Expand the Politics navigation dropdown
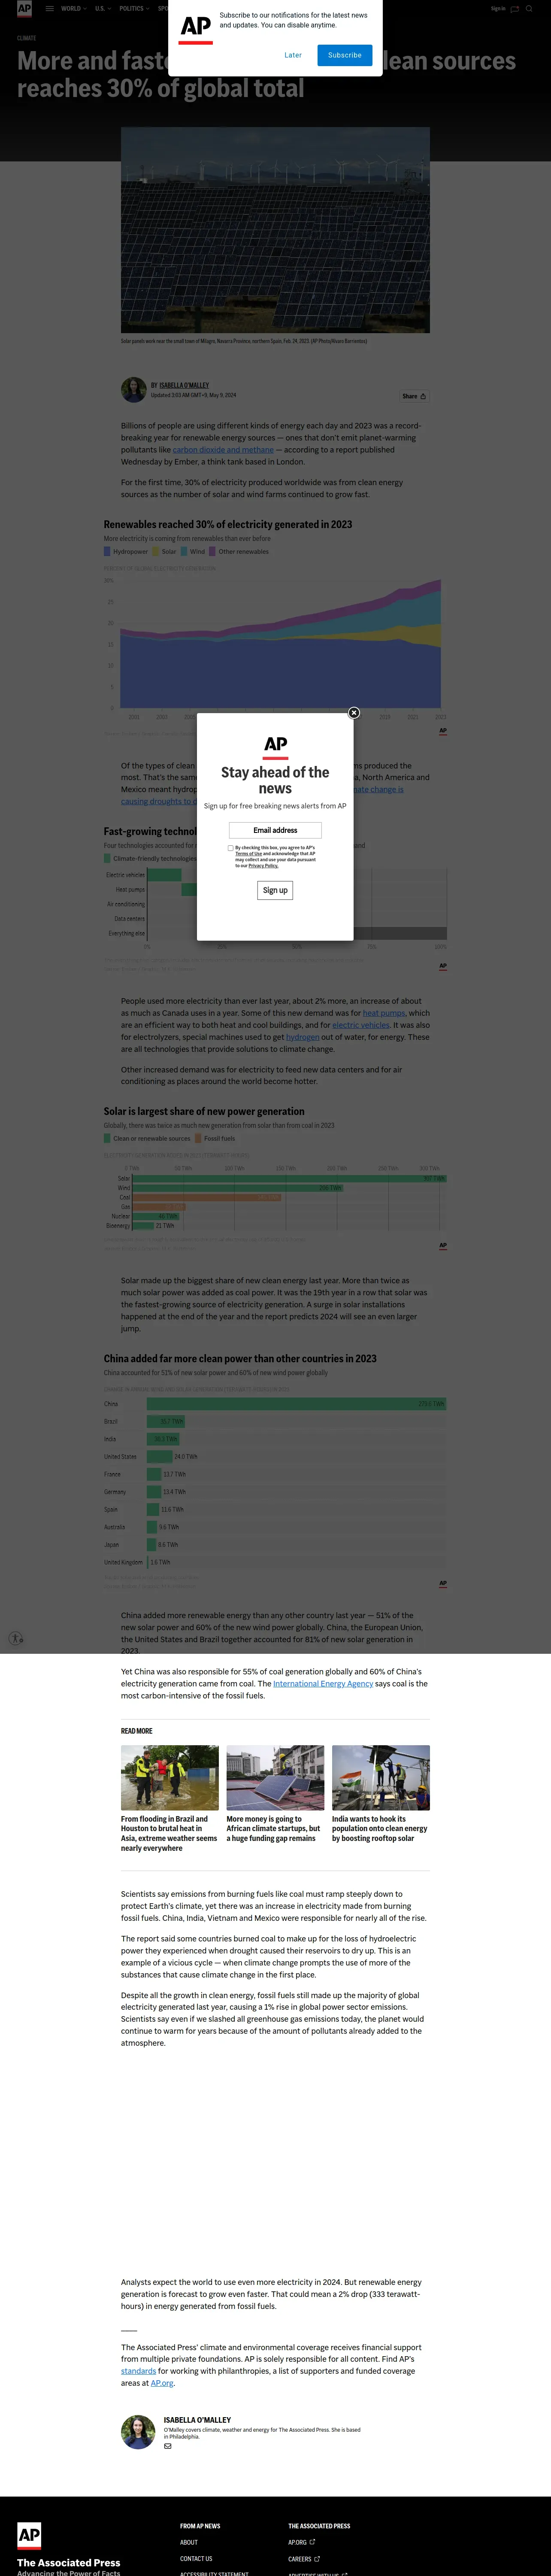The image size is (551, 2576). (134, 8)
